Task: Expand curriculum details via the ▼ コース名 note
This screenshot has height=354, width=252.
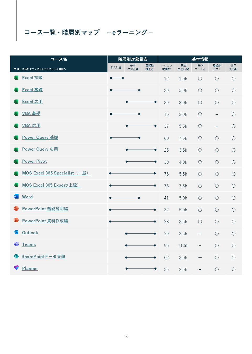Action: pos(40,69)
